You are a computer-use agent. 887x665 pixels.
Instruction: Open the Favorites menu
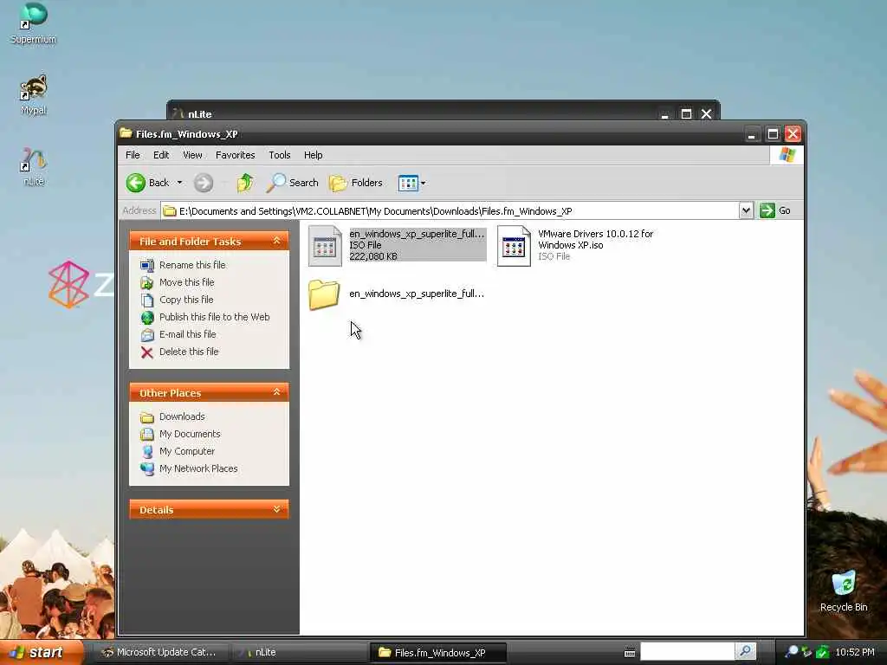235,155
